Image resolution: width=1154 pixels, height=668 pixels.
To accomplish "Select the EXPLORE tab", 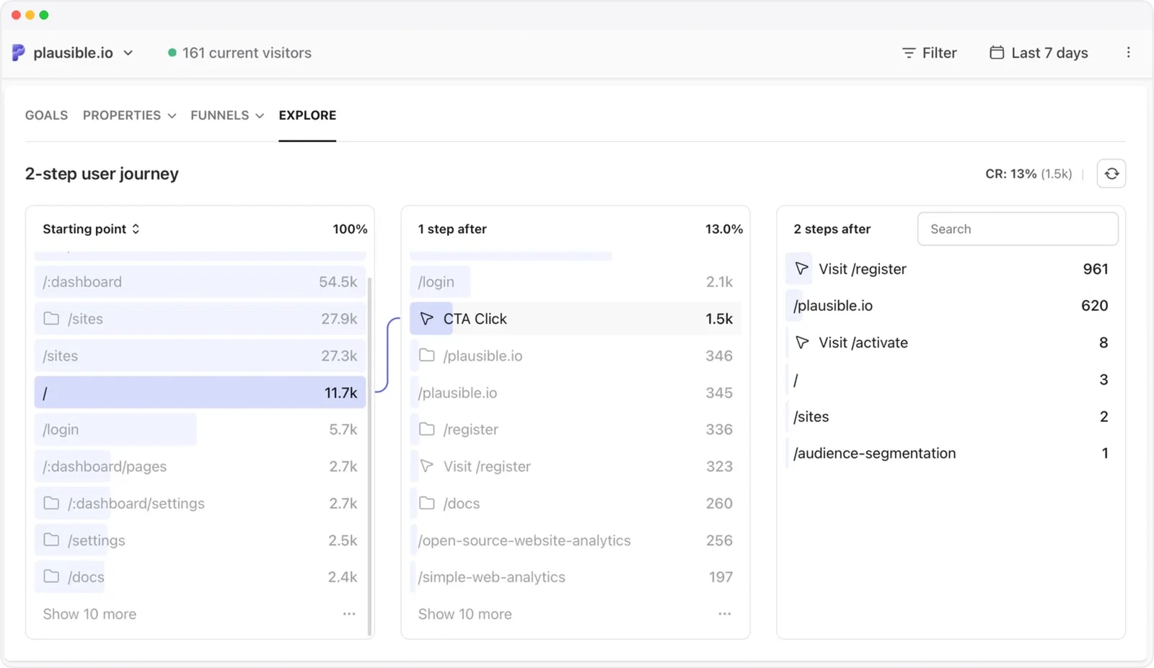I will pos(307,115).
